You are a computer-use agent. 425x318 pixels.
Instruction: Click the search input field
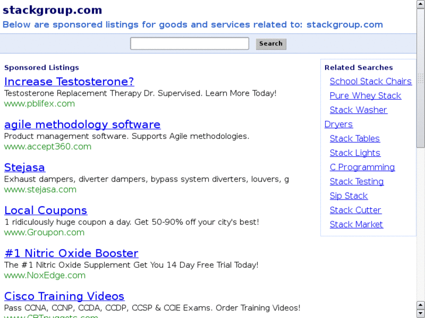point(189,44)
